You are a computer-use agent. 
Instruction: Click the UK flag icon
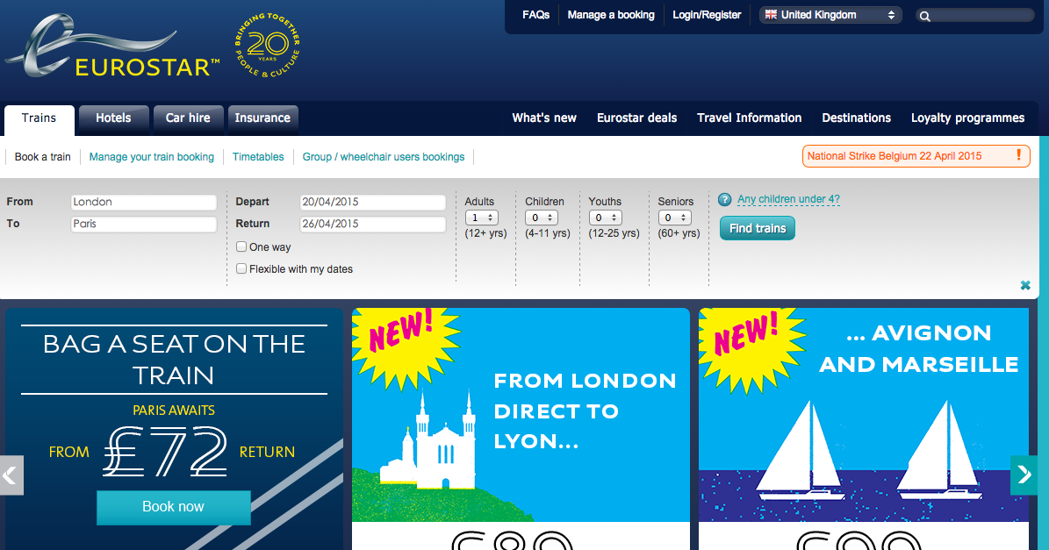(771, 15)
